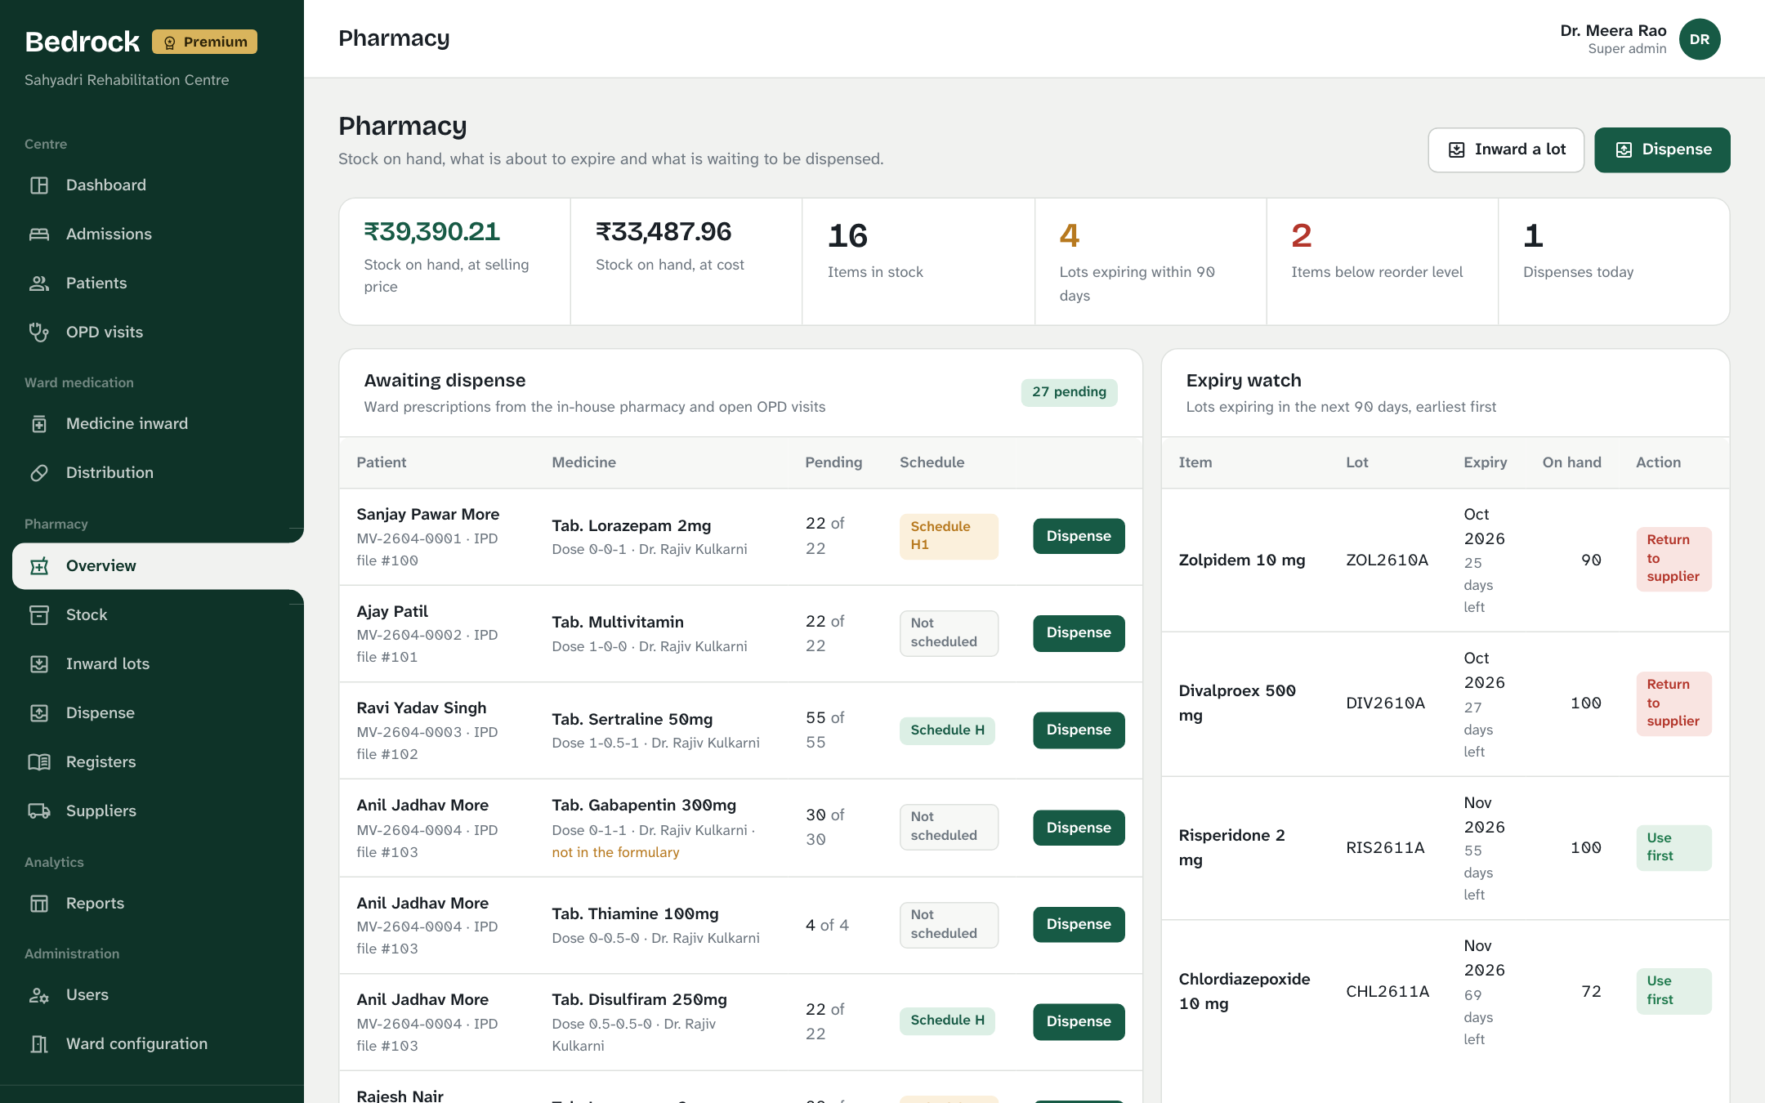Dispense Tab. Multivitamin for Ajay Patil

click(1079, 633)
